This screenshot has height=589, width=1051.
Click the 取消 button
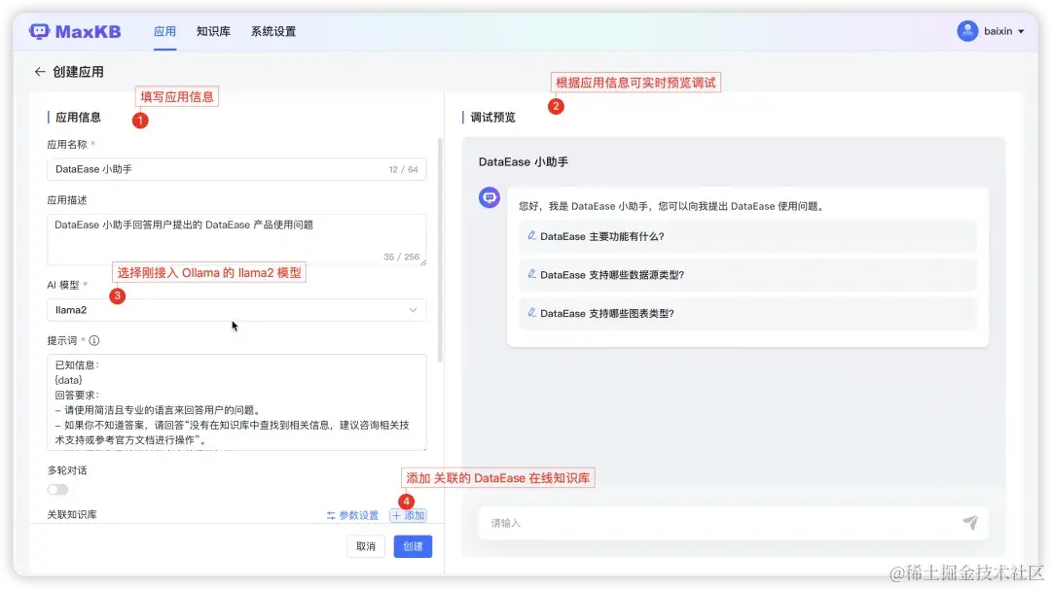point(366,546)
